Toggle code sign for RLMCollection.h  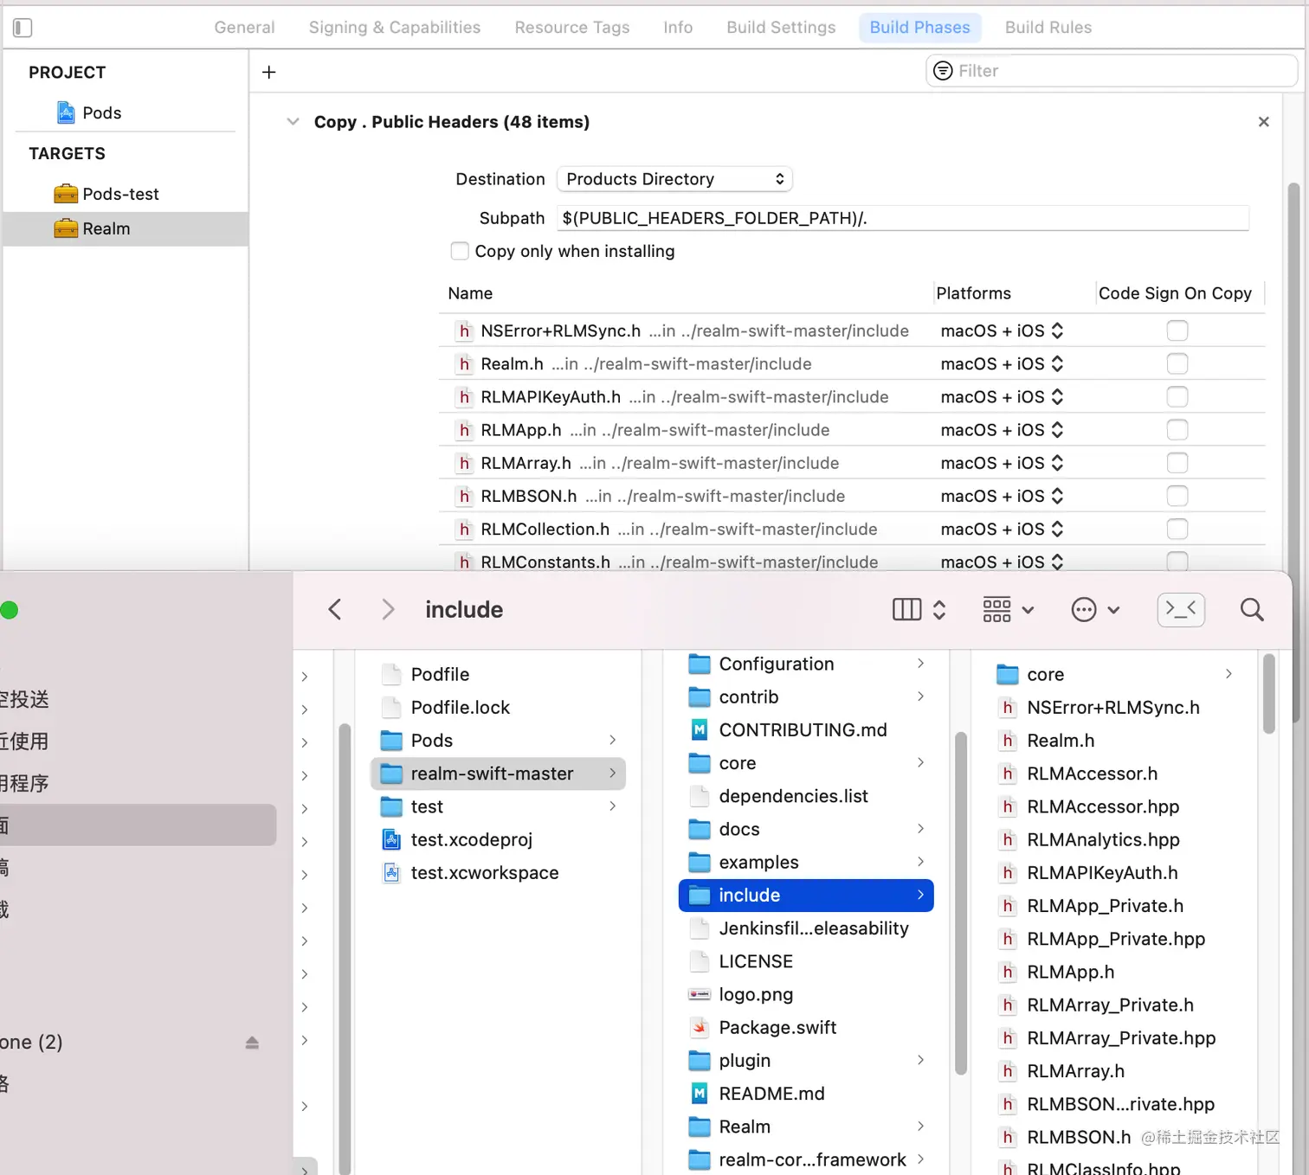[x=1177, y=529]
